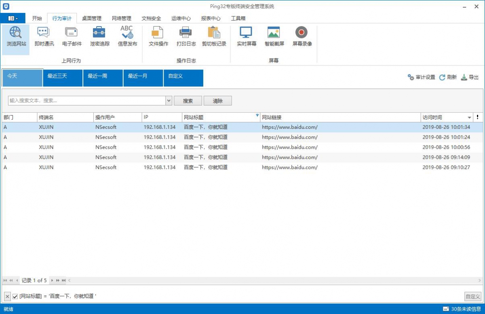Open the 屏幕录像 screen recording icon
Image resolution: width=485 pixels, height=314 pixels.
(302, 37)
